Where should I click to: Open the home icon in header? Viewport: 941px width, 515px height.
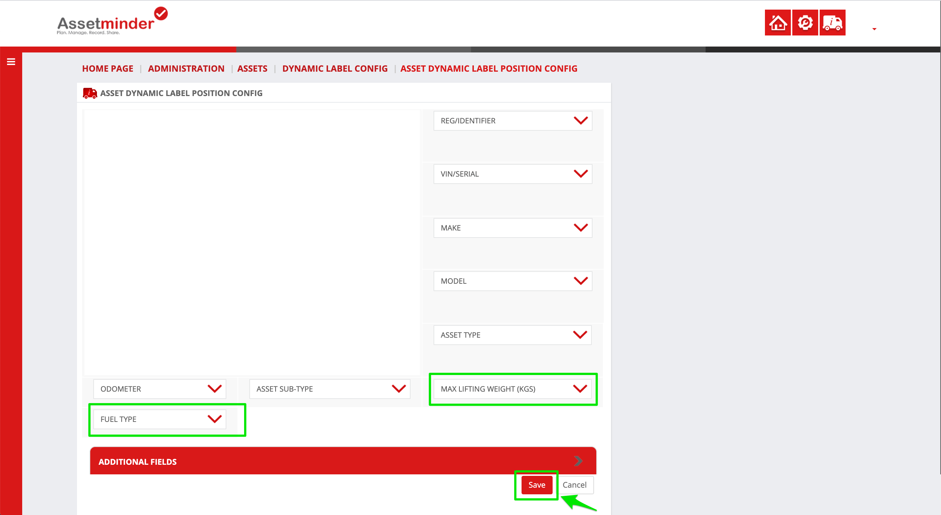(778, 23)
